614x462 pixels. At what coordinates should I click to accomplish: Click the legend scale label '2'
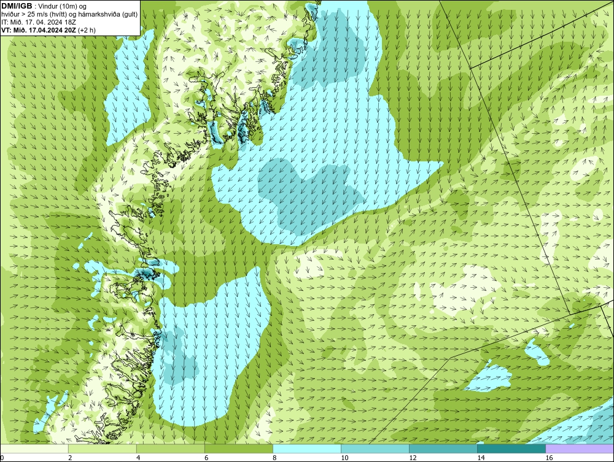pos(70,458)
